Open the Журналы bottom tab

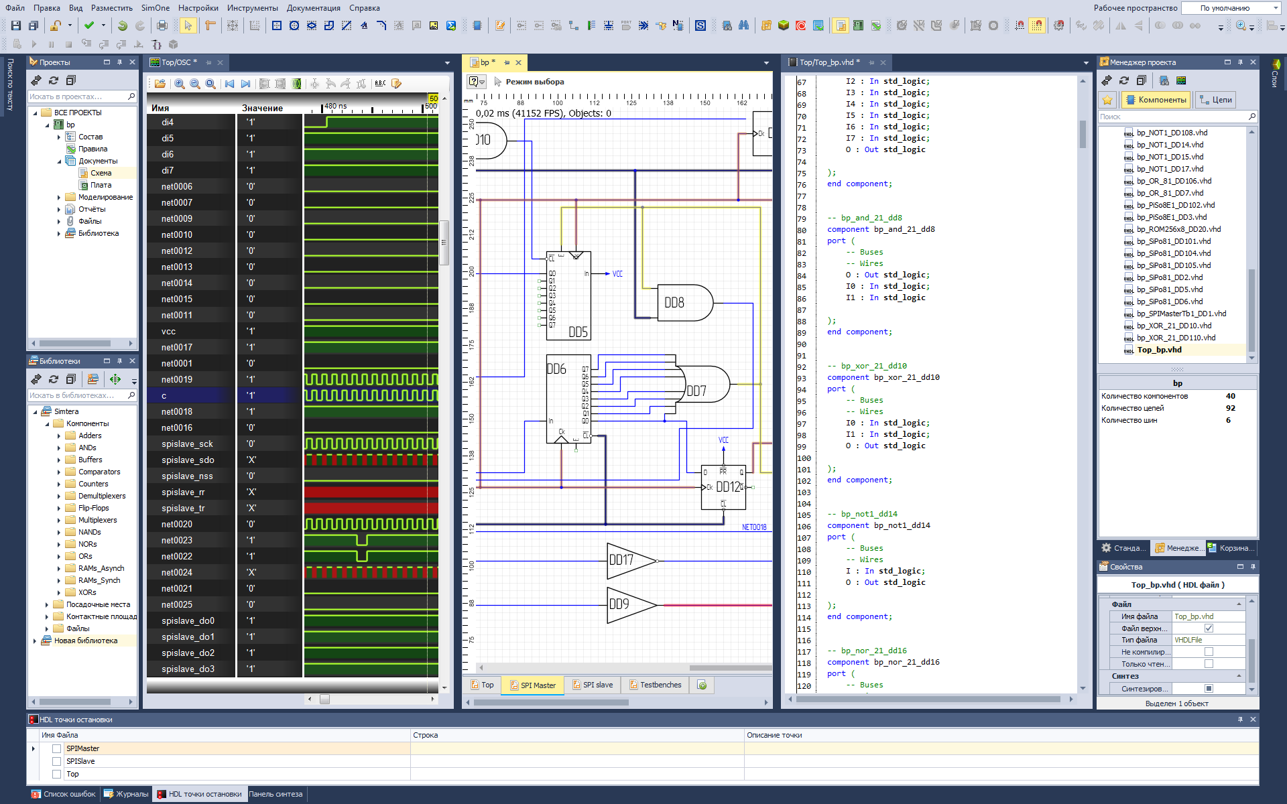point(127,794)
